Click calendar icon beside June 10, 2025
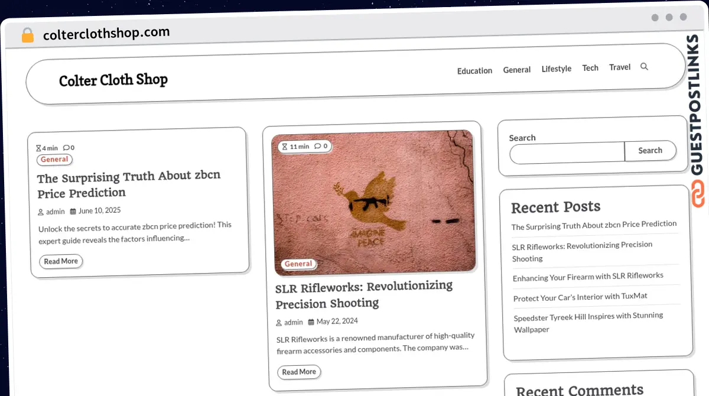This screenshot has width=709, height=396. pyautogui.click(x=73, y=211)
